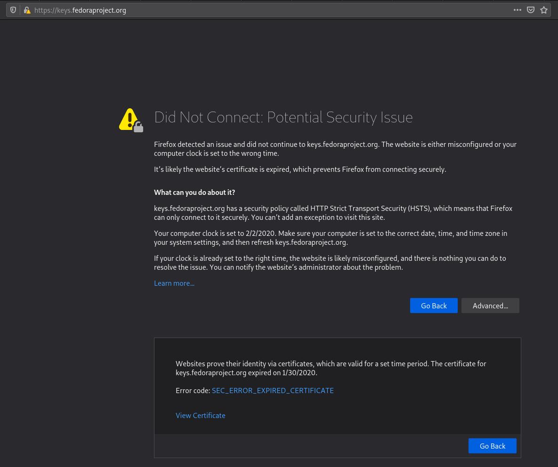Open the View Certificate link
558x467 pixels.
click(200, 415)
